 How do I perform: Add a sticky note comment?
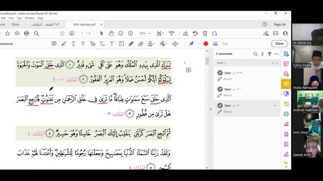point(54,44)
